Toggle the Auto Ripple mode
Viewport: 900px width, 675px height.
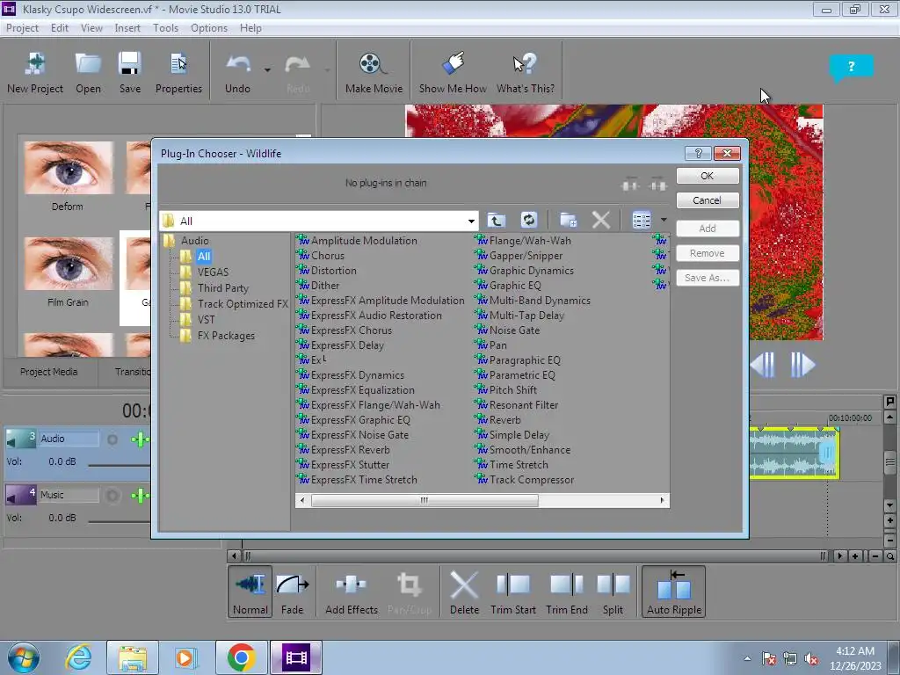(x=674, y=592)
